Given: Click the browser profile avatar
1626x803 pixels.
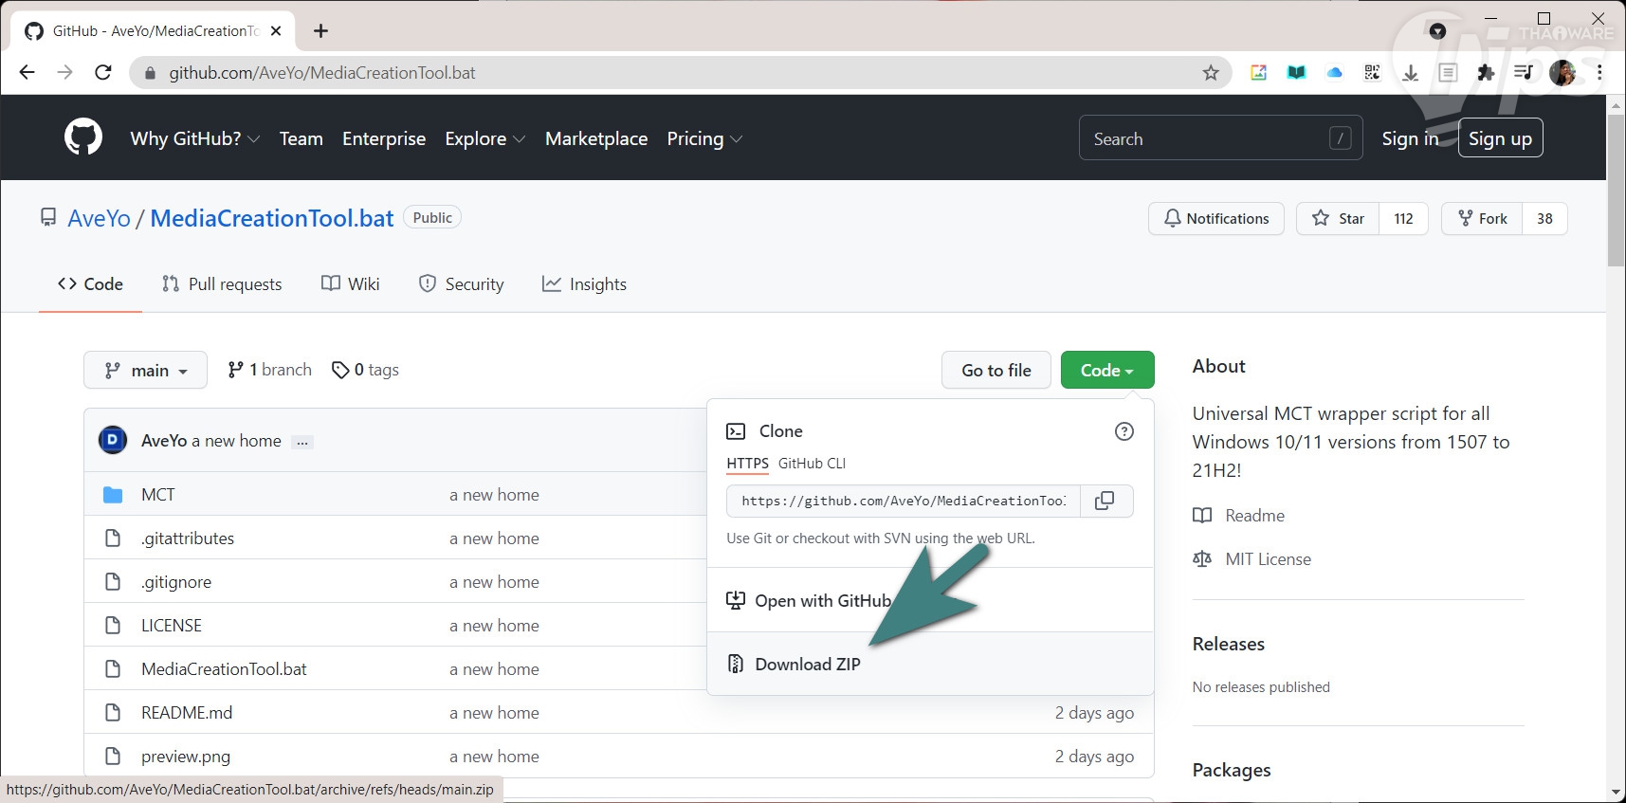Looking at the screenshot, I should 1562,73.
